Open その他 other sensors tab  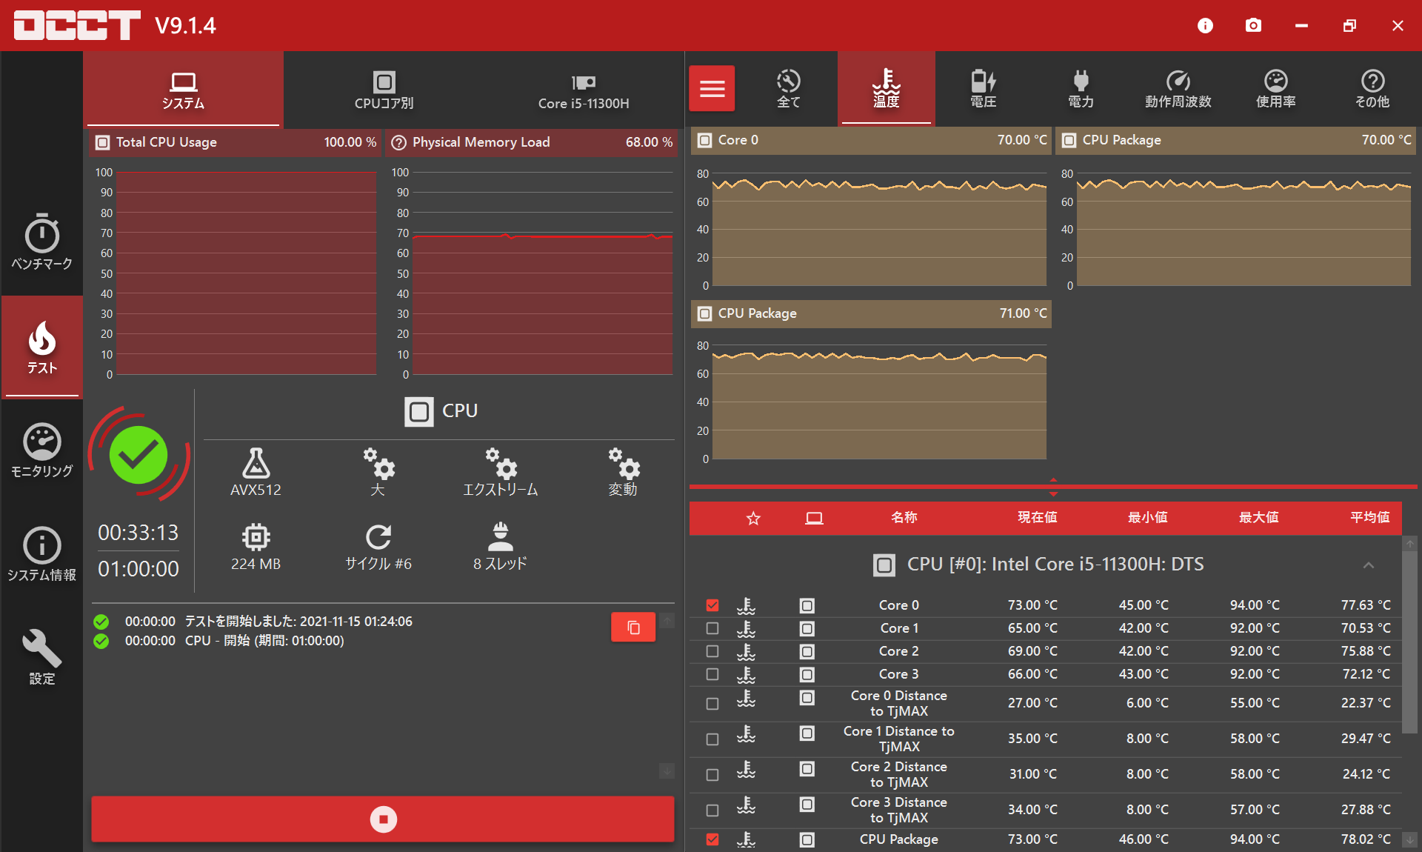click(1372, 88)
